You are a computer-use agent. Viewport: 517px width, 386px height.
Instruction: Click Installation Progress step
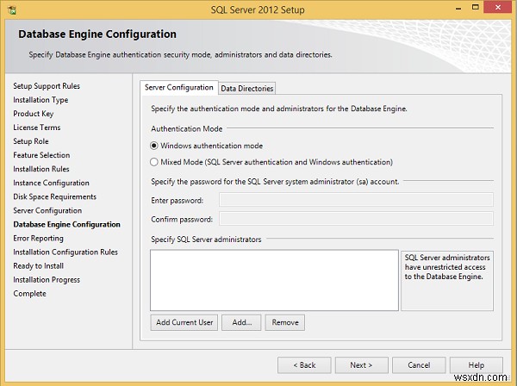coord(47,280)
